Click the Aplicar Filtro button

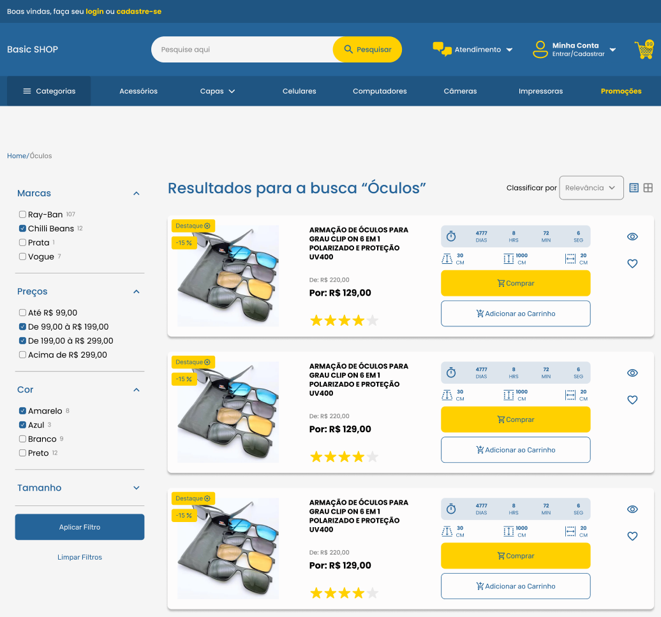point(80,527)
